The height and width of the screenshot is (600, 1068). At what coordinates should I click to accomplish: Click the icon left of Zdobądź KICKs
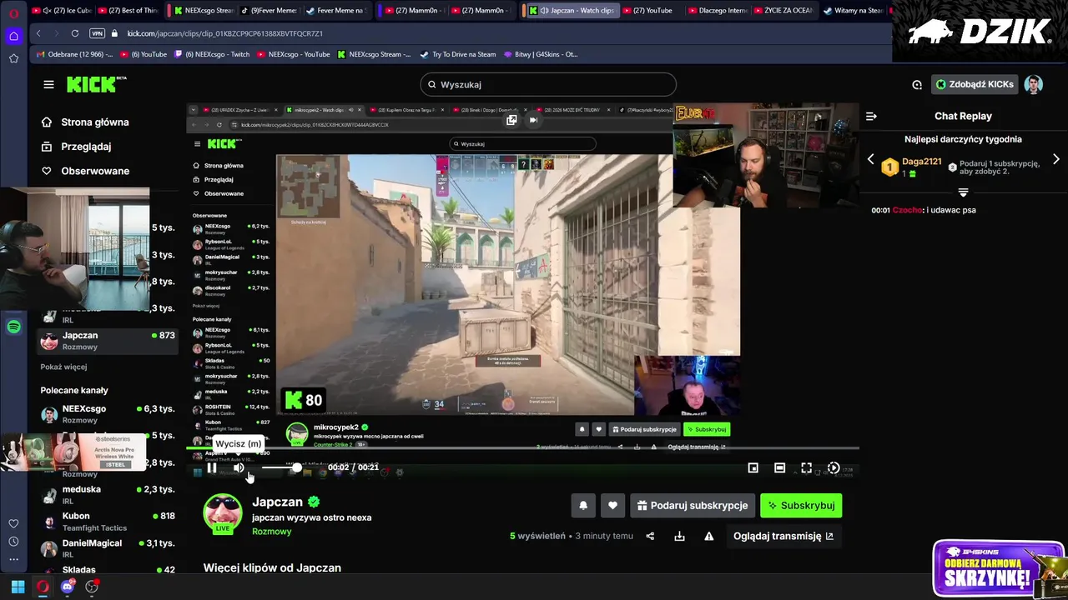point(917,84)
